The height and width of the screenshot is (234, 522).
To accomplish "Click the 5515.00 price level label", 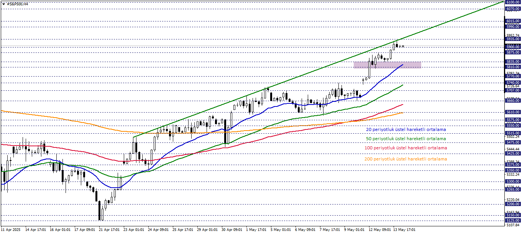I will click(513, 133).
